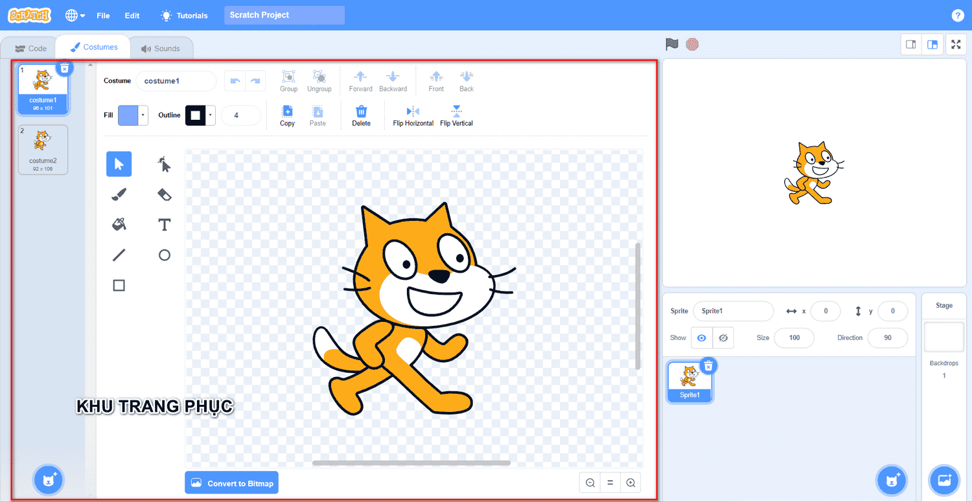The image size is (972, 502).
Task: Click Convert to Bitmap button
Action: (x=231, y=483)
